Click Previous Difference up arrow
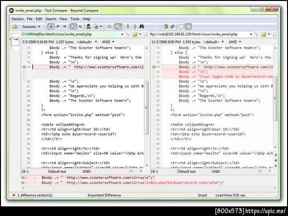The width and height of the screenshot is (288, 216). [135, 26]
